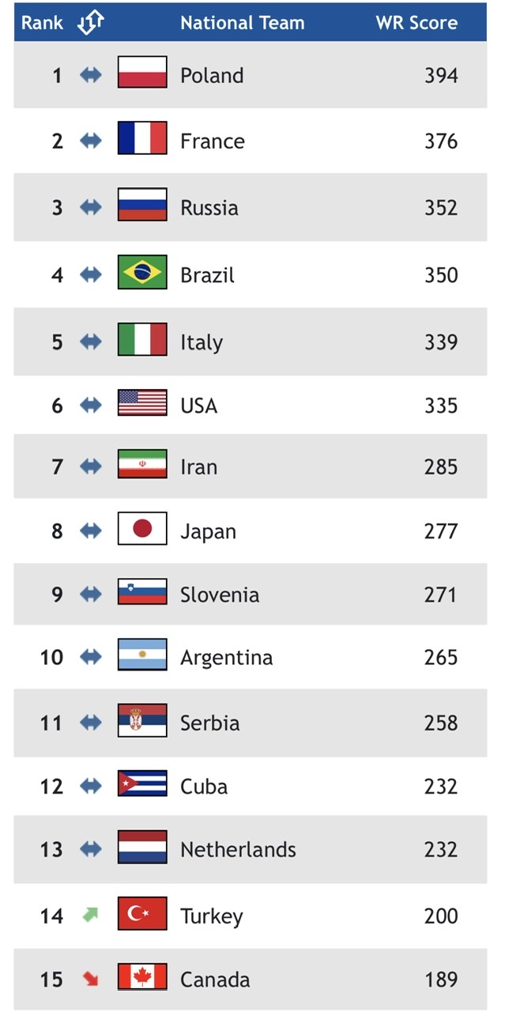Click the Cuba flag icon

(x=142, y=784)
